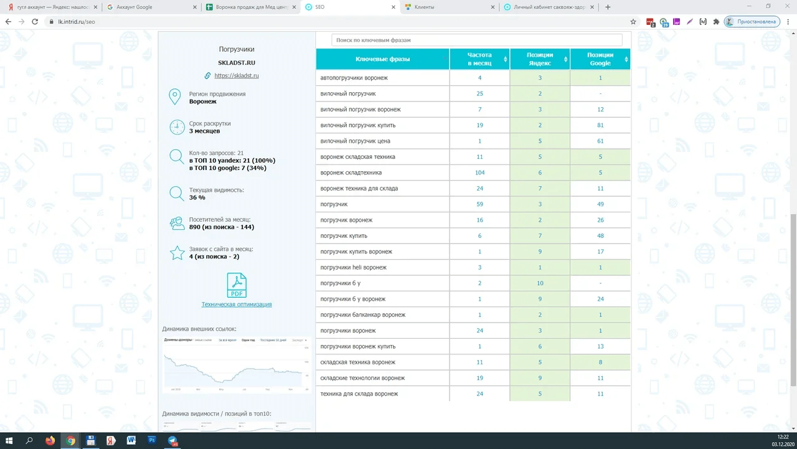Click the keyword 'воронеж складтехника'
This screenshot has width=797, height=449.
351,173
